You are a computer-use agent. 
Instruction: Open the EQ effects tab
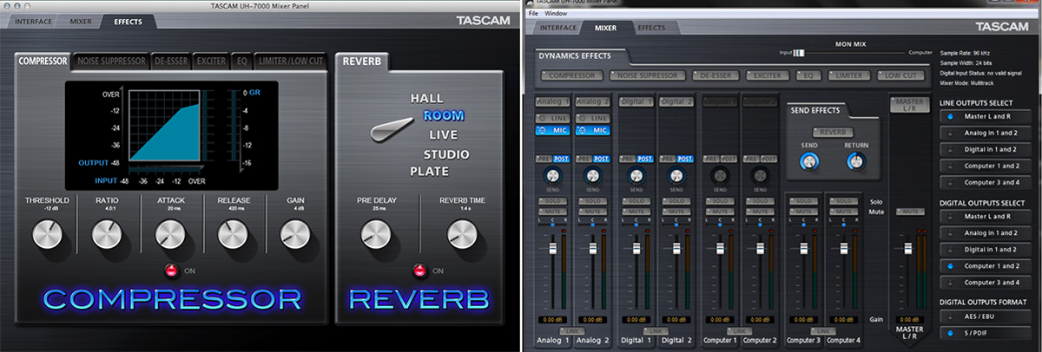coord(242,62)
